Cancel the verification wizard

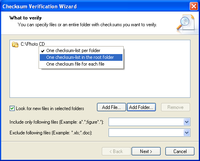[x=180, y=151]
